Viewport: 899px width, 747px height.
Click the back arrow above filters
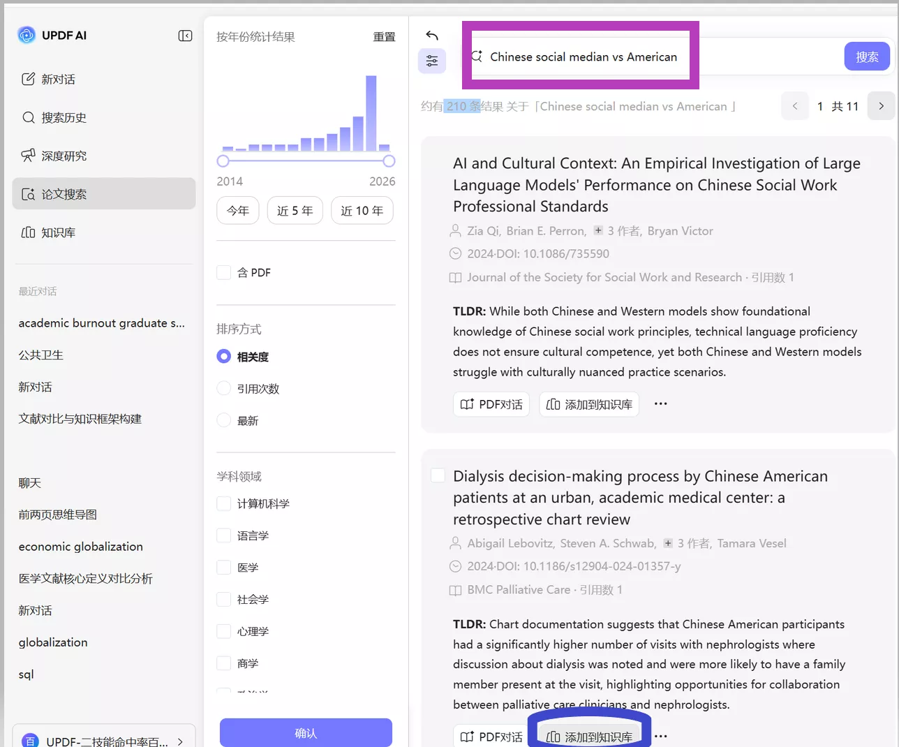[x=432, y=36]
